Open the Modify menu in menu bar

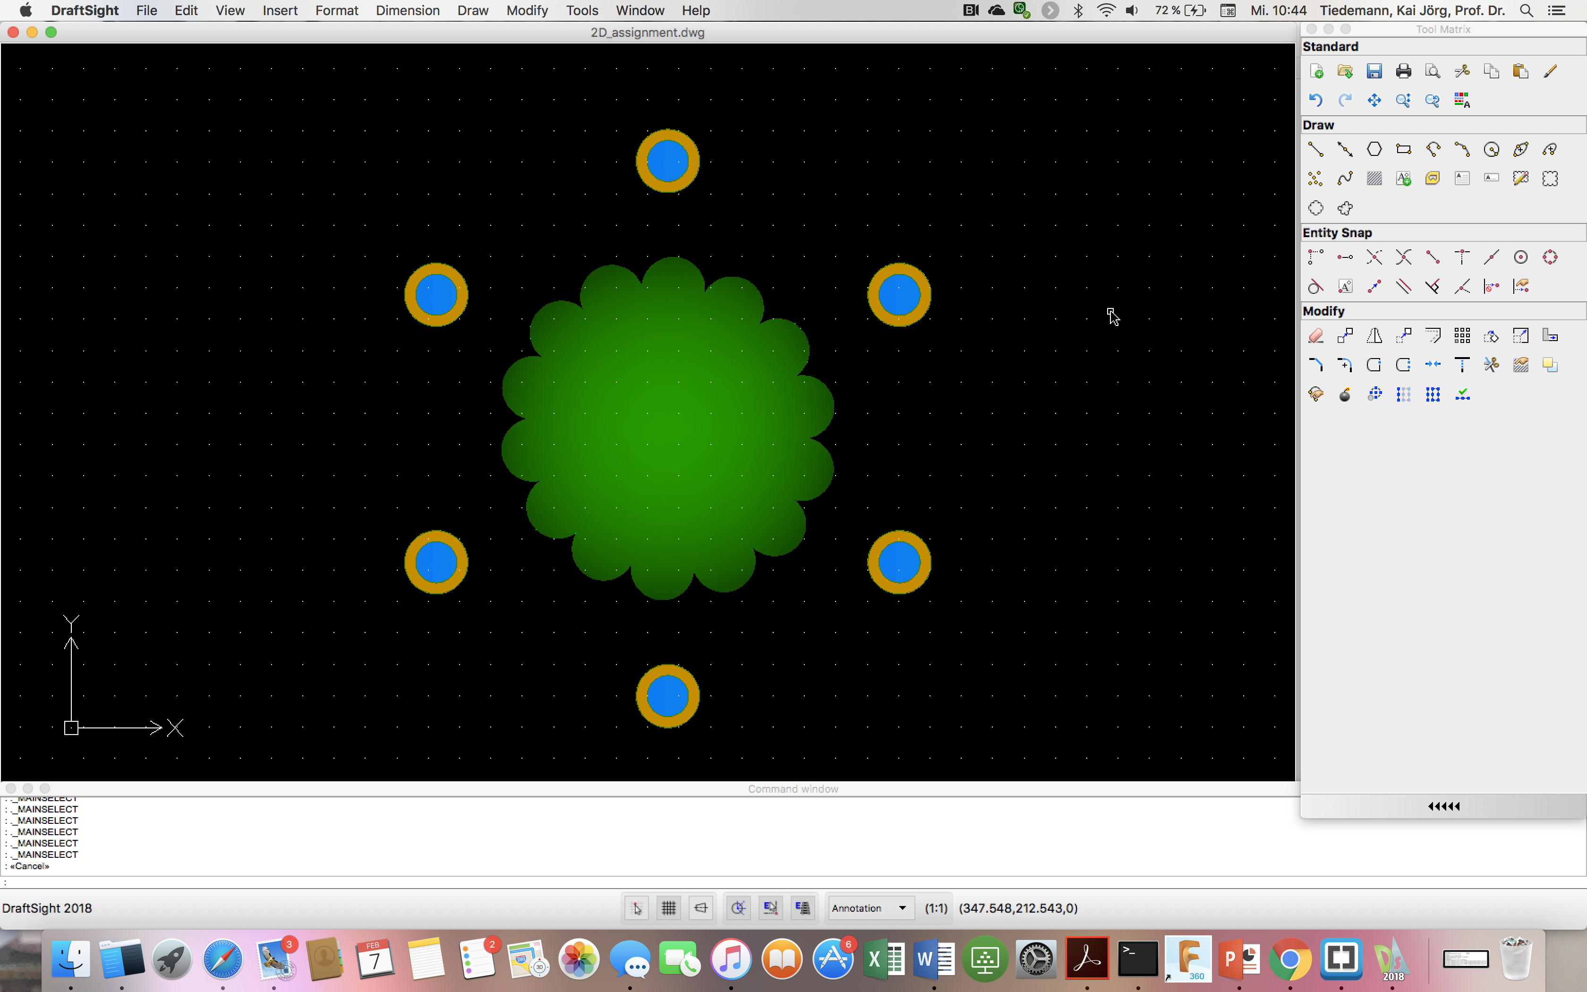tap(527, 10)
